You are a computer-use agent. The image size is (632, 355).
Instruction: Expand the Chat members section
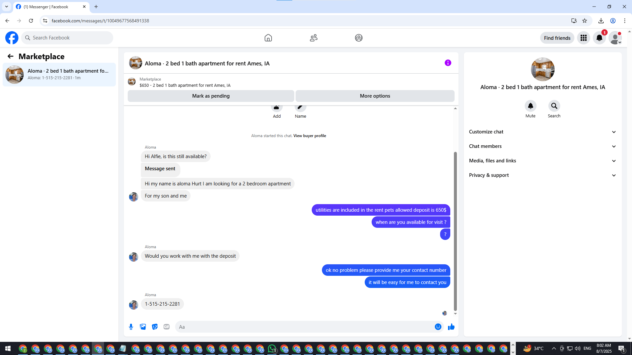pos(542,146)
